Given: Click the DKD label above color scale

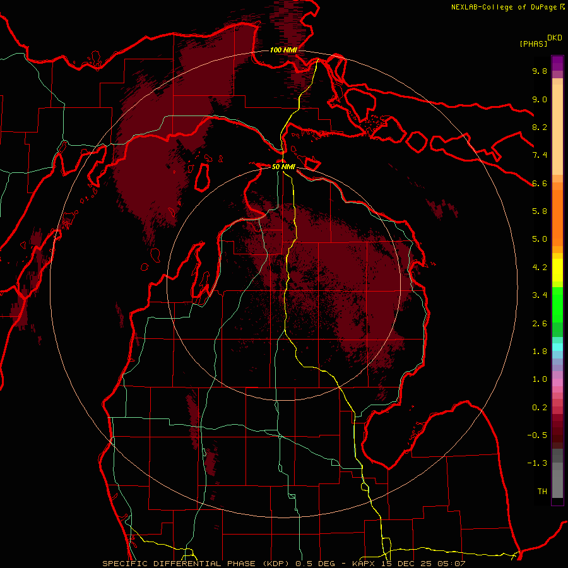Looking at the screenshot, I should 555,38.
